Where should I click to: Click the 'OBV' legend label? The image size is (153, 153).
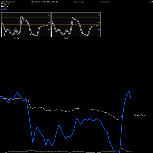tap(5, 9)
